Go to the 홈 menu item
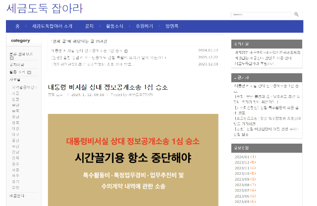 pyautogui.click(x=17, y=26)
